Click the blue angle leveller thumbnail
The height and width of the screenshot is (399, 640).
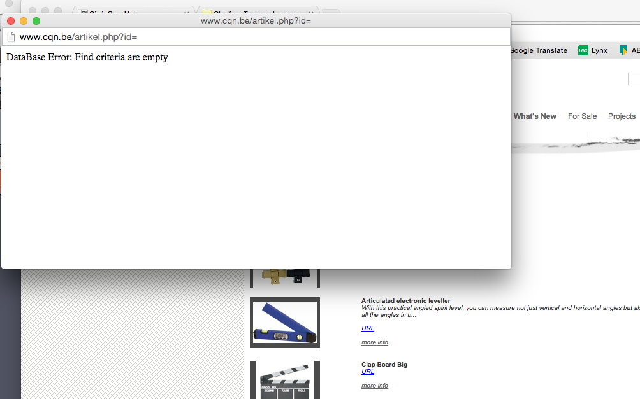point(284,322)
